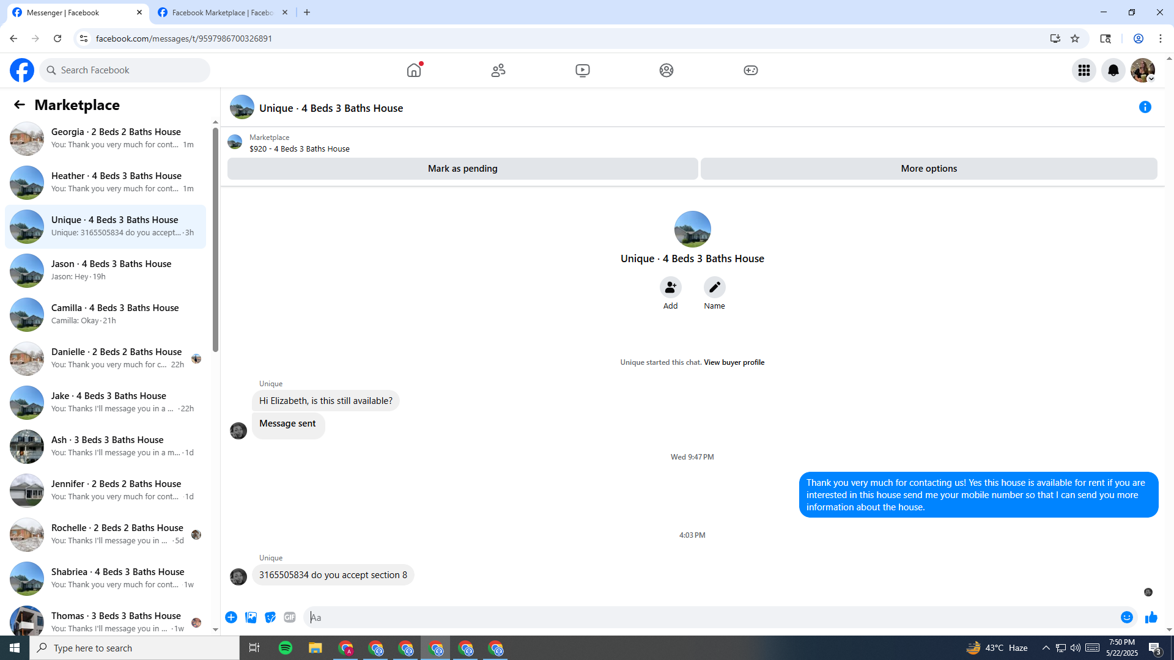Click the address bar URL
Image resolution: width=1174 pixels, height=660 pixels.
[x=184, y=38]
